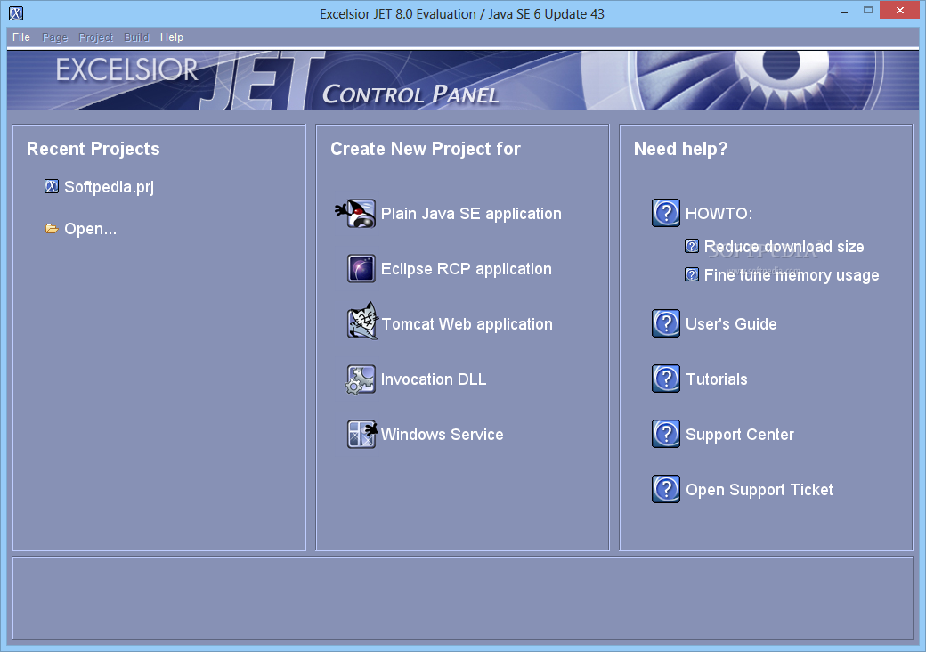This screenshot has height=652, width=926.
Task: Click the Open Support Ticket help icon
Action: point(666,489)
